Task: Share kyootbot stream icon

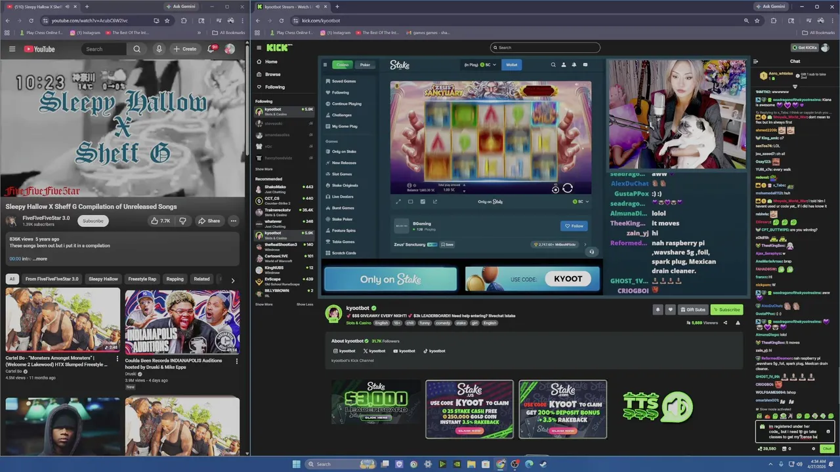Action: coord(726,323)
